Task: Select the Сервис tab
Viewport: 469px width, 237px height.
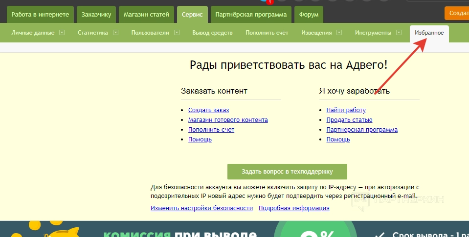Action: click(192, 14)
